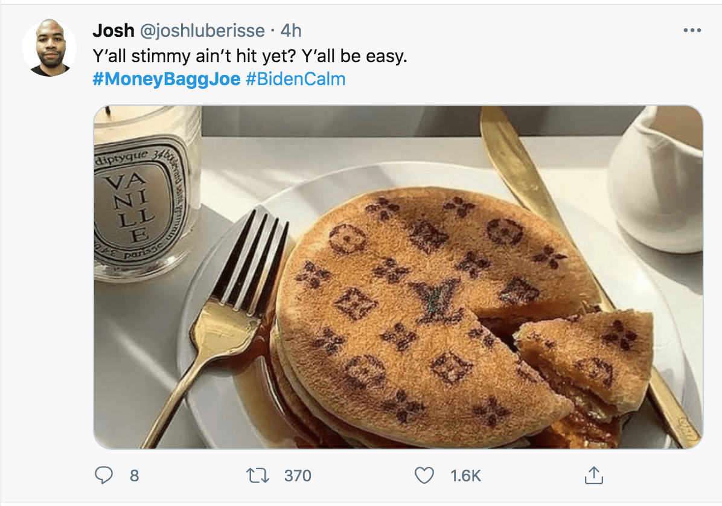Visit the display name Josh profile
The width and height of the screenshot is (722, 506).
[x=113, y=30]
